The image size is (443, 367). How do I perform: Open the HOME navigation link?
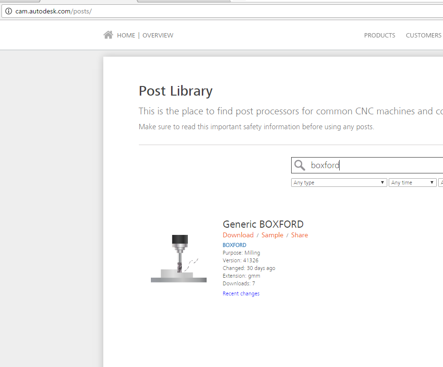point(126,36)
